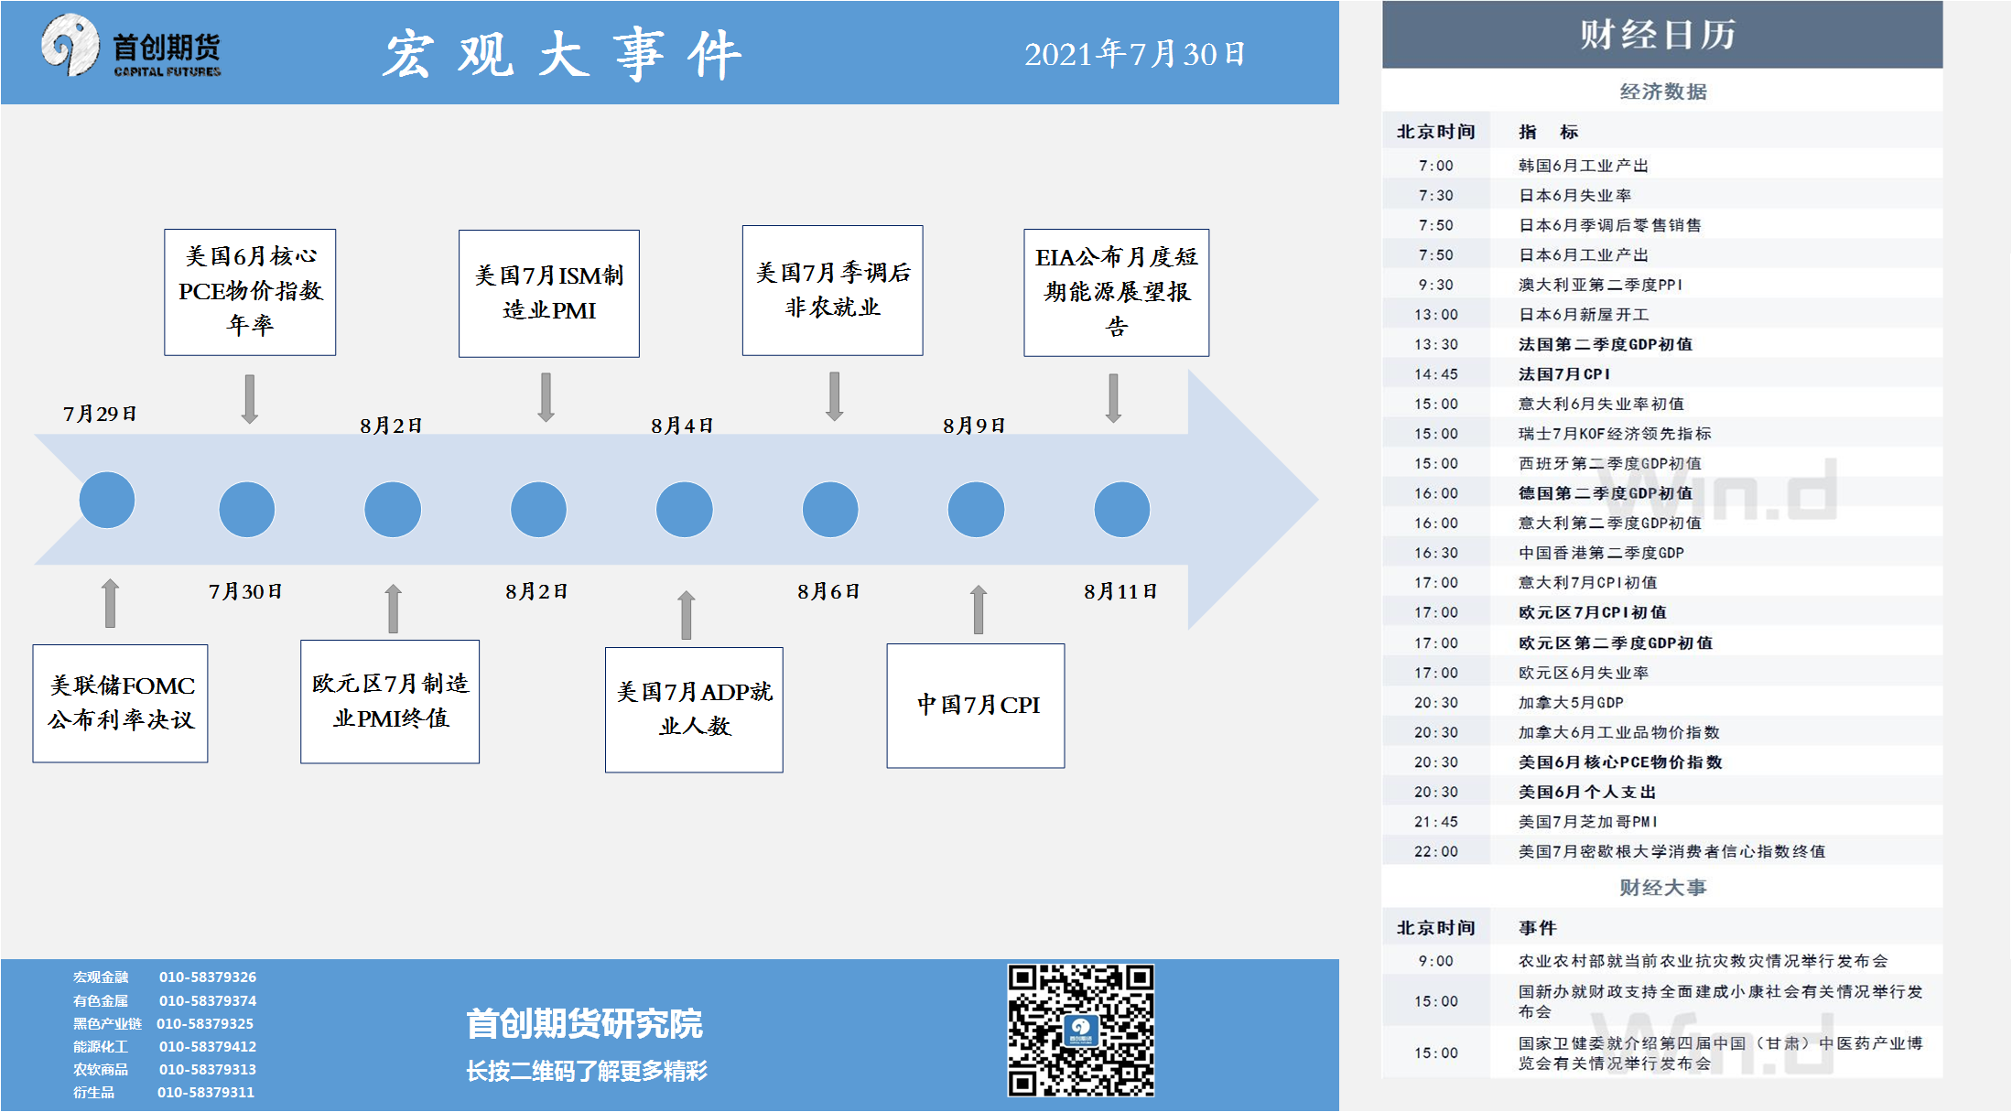Click the gray arrow below the EIA box
This screenshot has height=1112, width=2012.
coord(1113,398)
